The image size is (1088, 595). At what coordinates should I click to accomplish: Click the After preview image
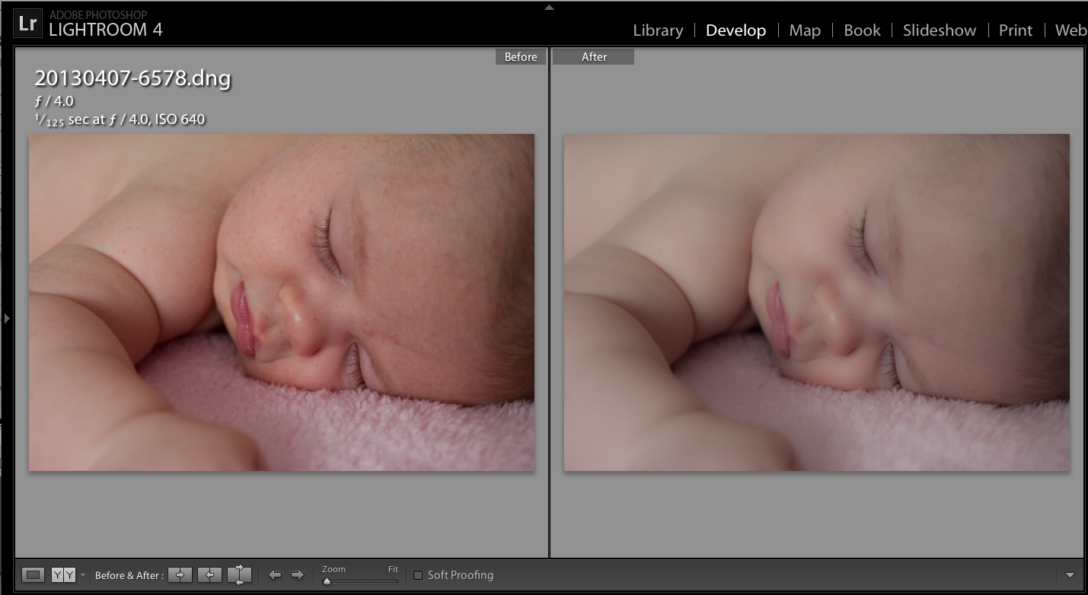point(816,303)
